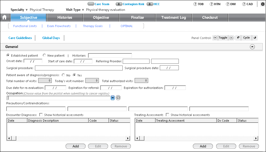
Task: Click the HCC count pill
Action: [150, 4]
